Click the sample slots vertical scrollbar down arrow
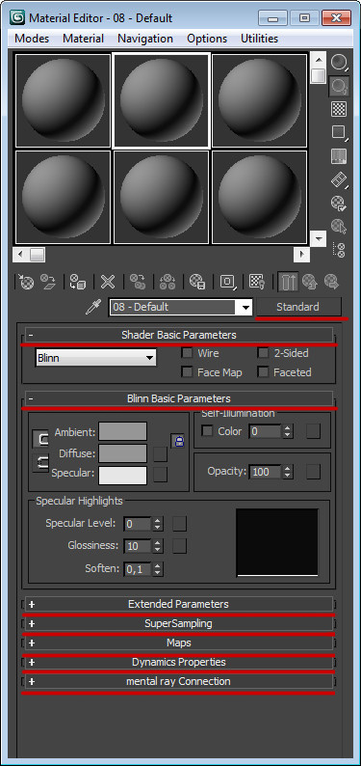Image resolution: width=361 pixels, height=766 pixels. tap(319, 238)
